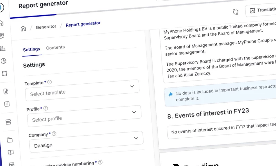Click the 'No data is included' notice
Image resolution: width=276 pixels, height=166 pixels.
(220, 94)
